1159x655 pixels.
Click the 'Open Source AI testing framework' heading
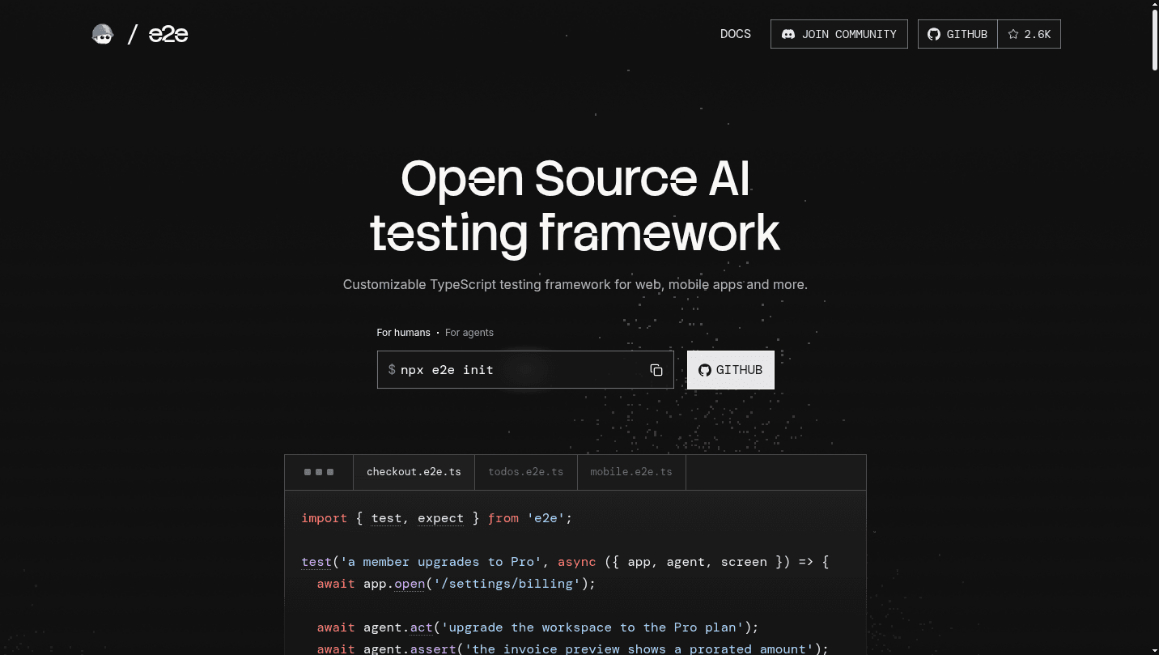pos(575,206)
